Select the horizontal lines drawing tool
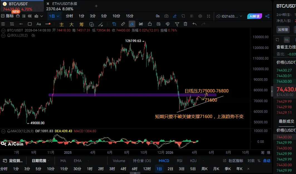This screenshot has width=296, height=174. [x=3, y=24]
